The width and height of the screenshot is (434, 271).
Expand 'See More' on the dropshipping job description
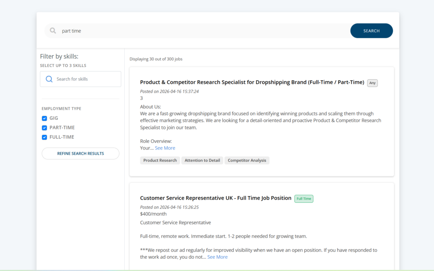pyautogui.click(x=165, y=148)
